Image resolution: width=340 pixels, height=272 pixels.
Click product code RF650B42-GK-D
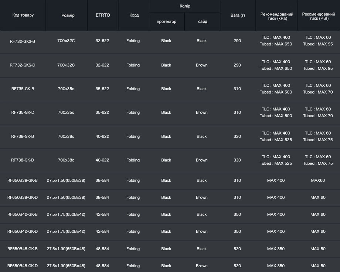pyautogui.click(x=23, y=231)
